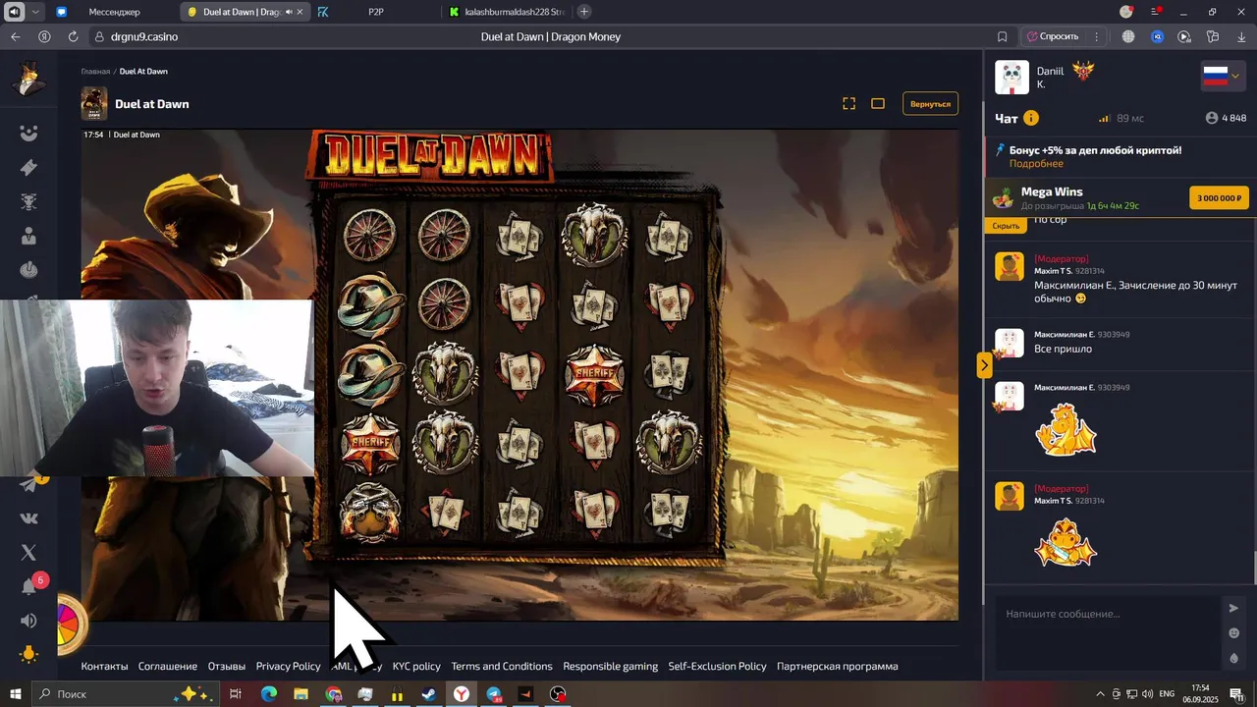The width and height of the screenshot is (1257, 707).
Task: Open the Privacy Policy footer link
Action: (288, 666)
